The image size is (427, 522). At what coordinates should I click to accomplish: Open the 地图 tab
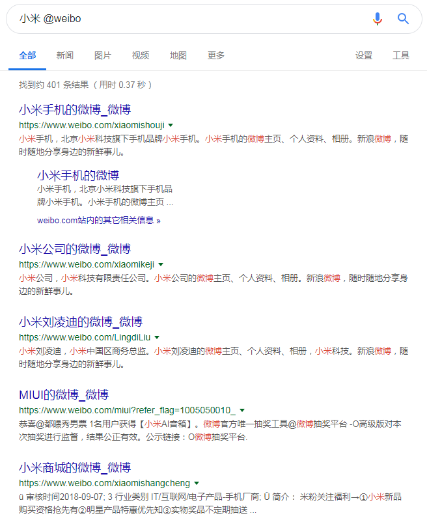click(x=178, y=55)
